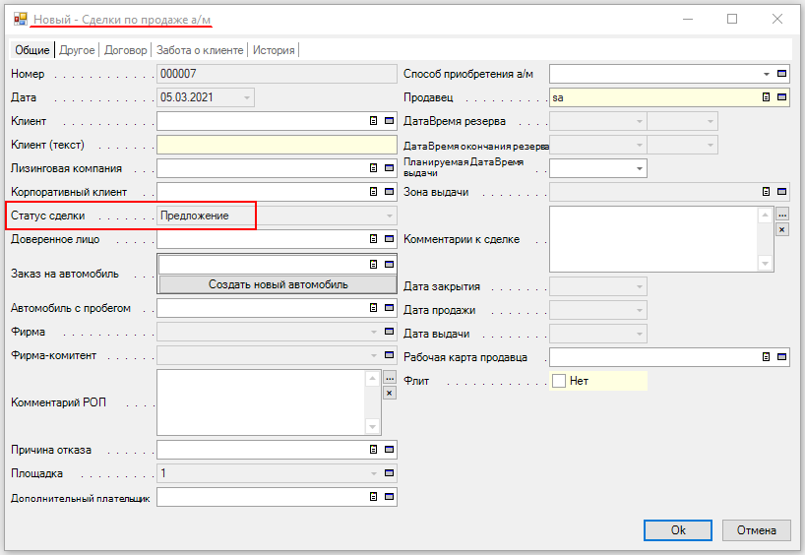Expand the Способ приобретения а/м dropdown

click(x=766, y=74)
